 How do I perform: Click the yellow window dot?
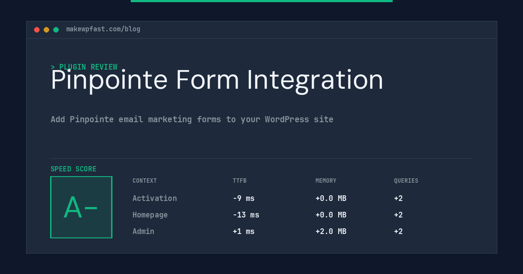coord(46,30)
